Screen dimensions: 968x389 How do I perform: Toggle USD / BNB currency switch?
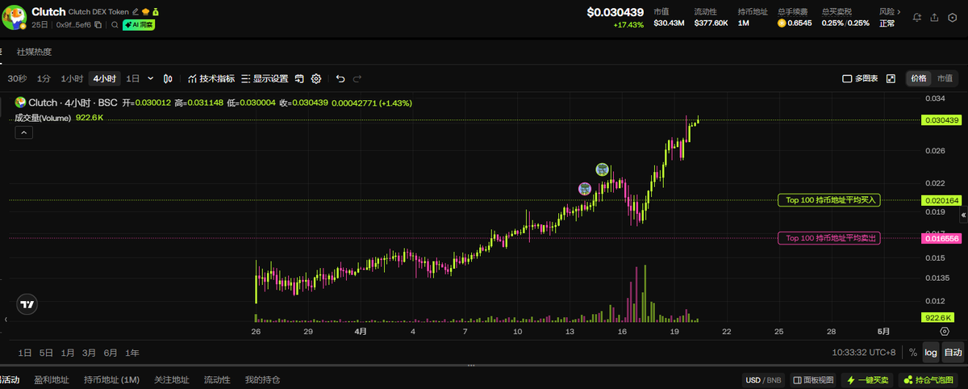coord(764,379)
